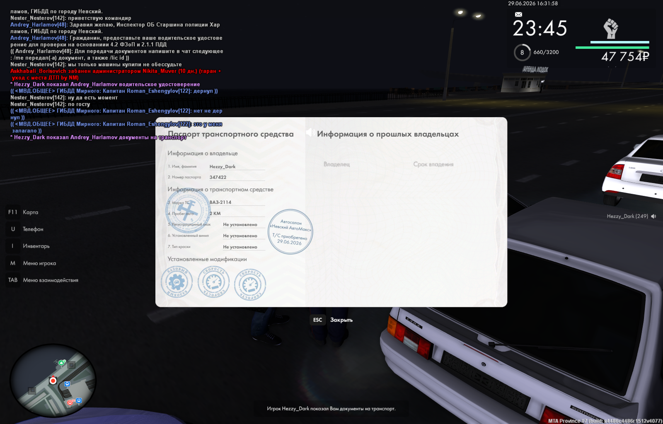Click the АРЕНДА ЛОДОК sign on the building
This screenshot has height=424, width=663.
[x=535, y=70]
